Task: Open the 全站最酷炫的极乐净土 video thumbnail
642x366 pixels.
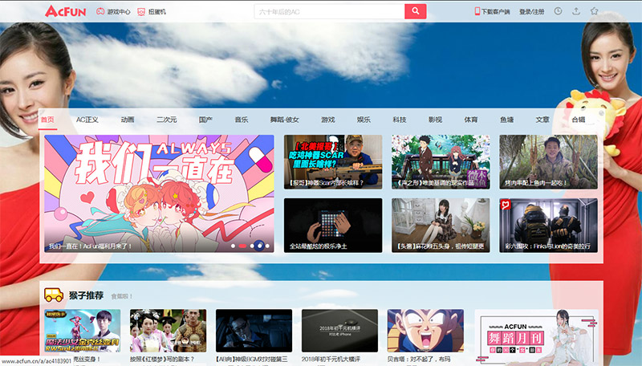Action: (x=333, y=226)
